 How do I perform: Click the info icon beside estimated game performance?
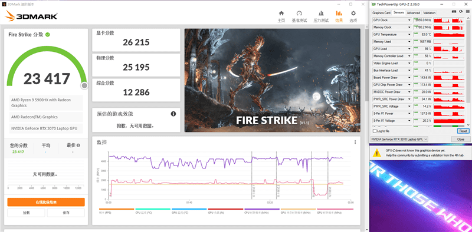(x=173, y=114)
